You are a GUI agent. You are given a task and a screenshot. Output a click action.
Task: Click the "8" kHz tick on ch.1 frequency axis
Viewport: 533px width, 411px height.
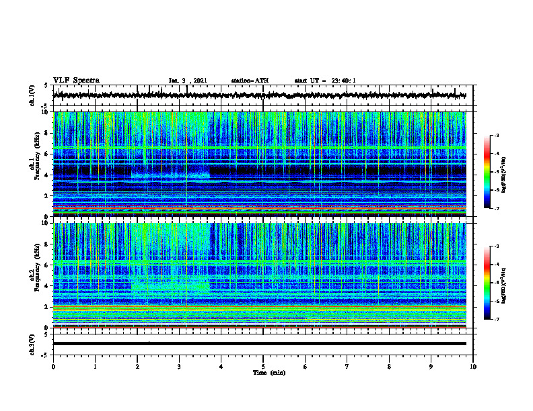point(47,133)
